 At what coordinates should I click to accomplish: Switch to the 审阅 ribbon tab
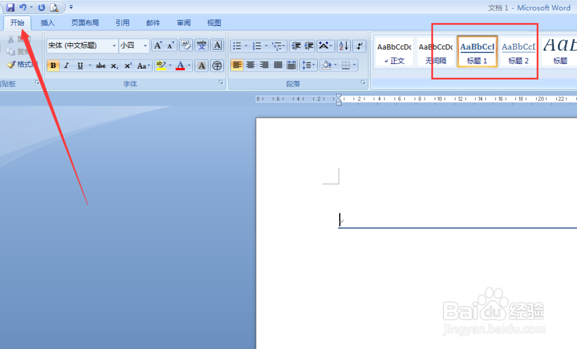click(183, 23)
